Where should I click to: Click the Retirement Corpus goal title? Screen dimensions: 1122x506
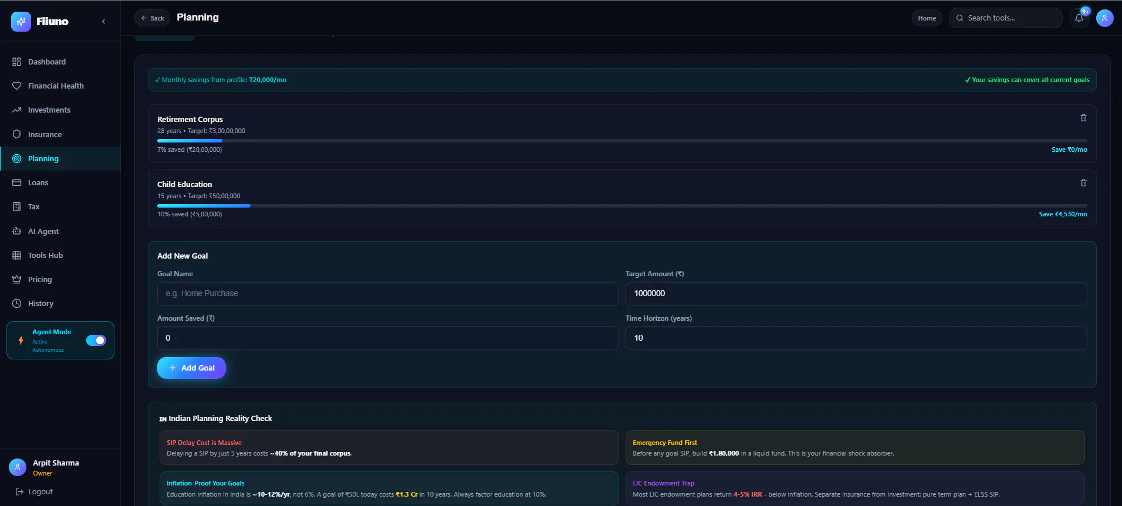(190, 119)
